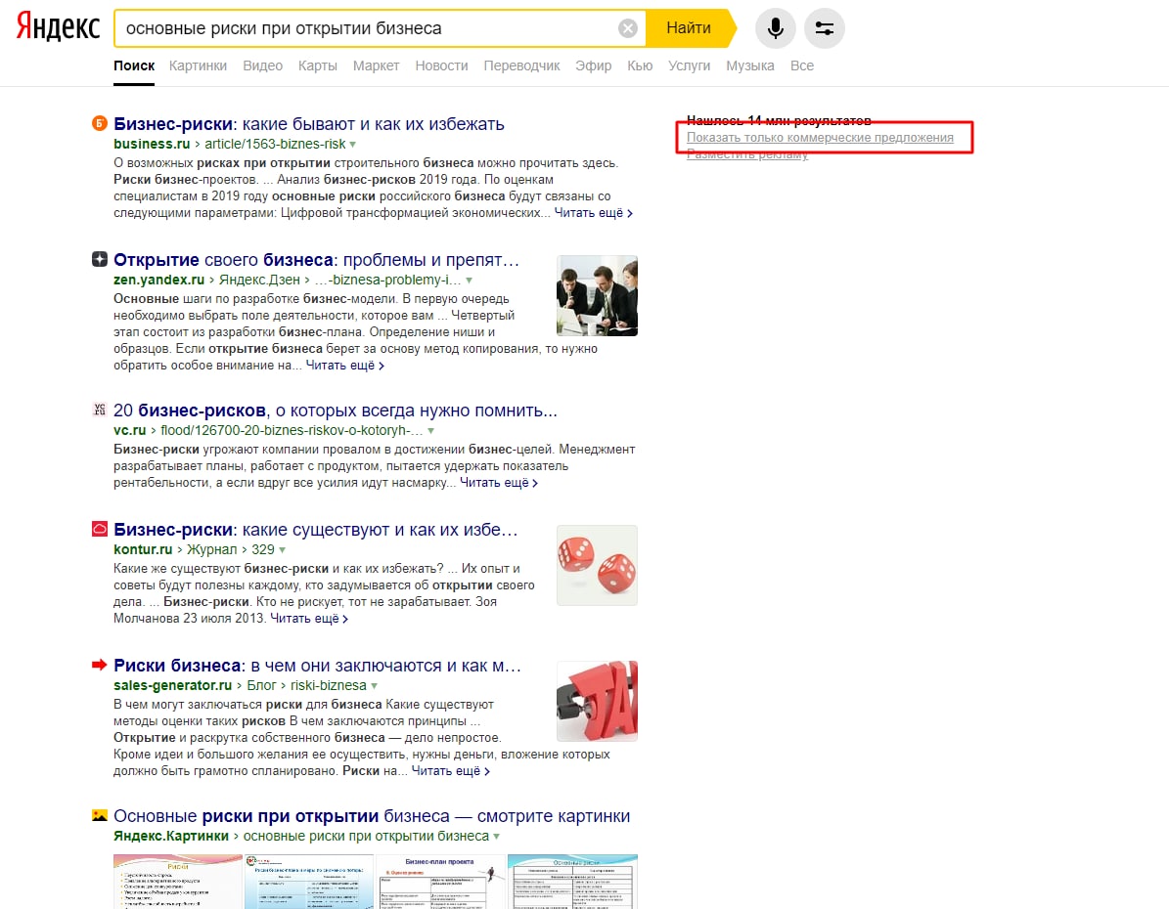Screen dimensions: 1169x909
Task: Click 'article/1563-biznes-risk' breadcrumb
Action: coord(275,144)
